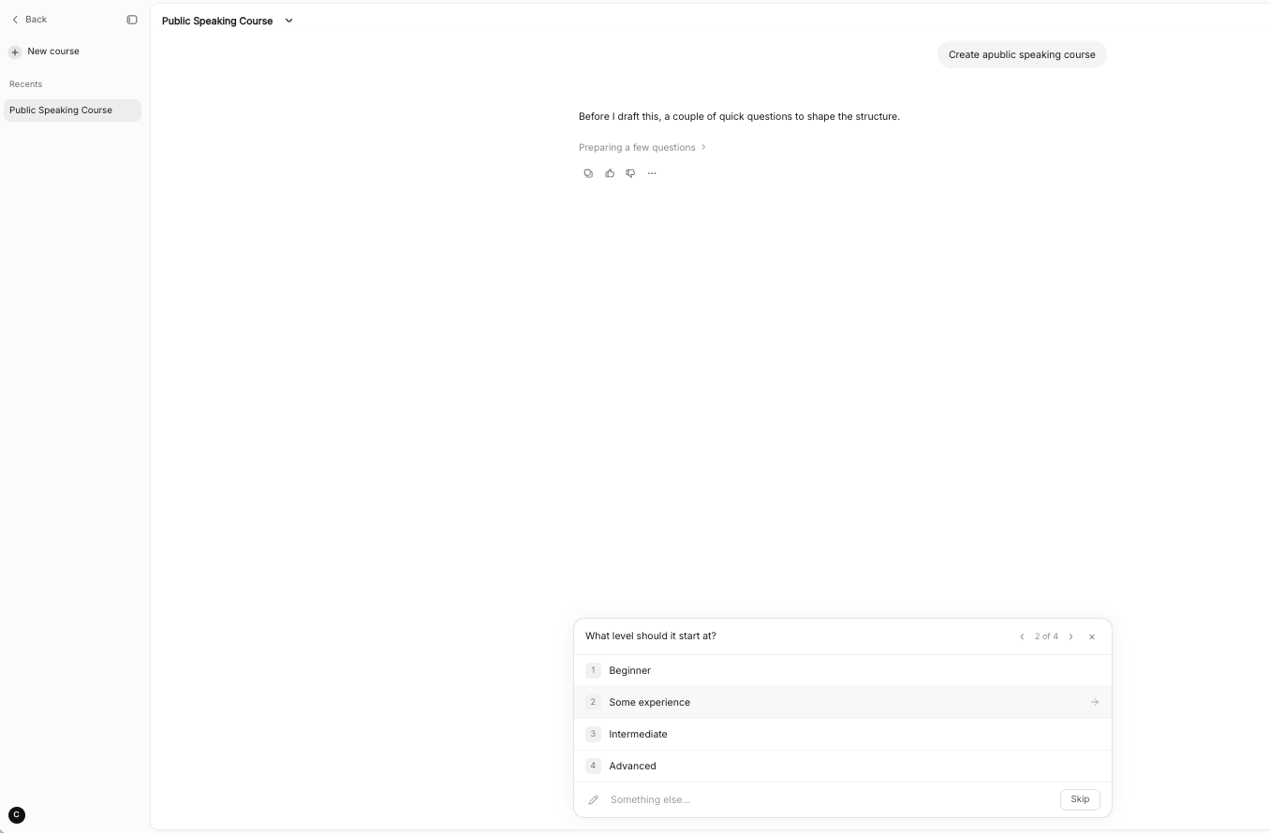Go to previous question arrow

point(1022,636)
